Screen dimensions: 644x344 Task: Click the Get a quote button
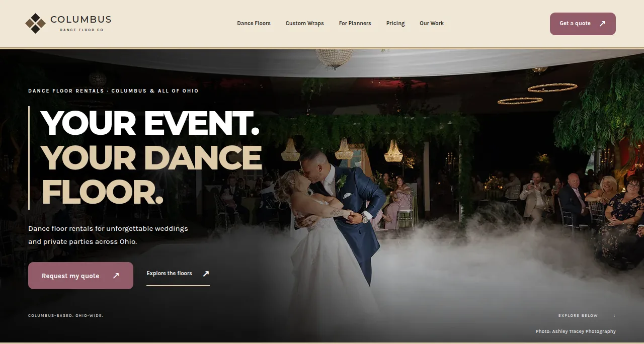click(583, 24)
